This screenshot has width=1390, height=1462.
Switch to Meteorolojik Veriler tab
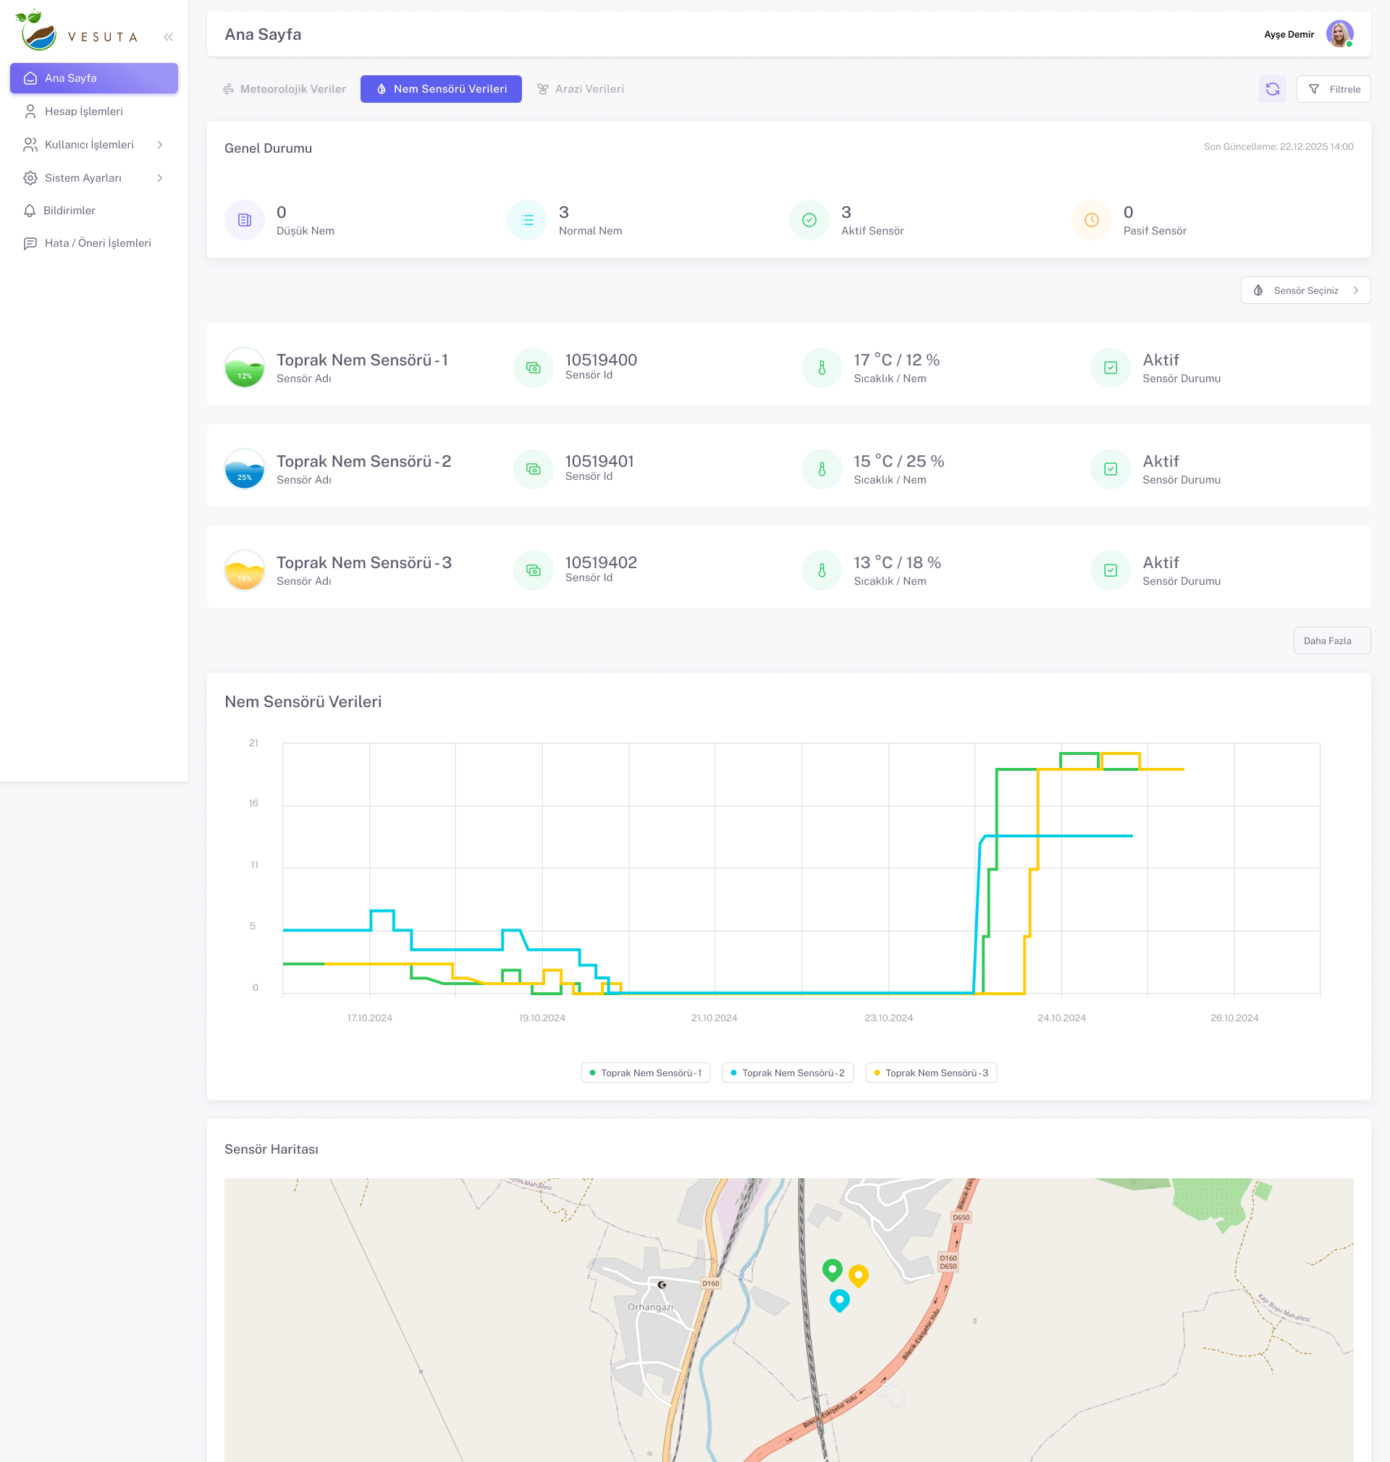click(x=285, y=89)
